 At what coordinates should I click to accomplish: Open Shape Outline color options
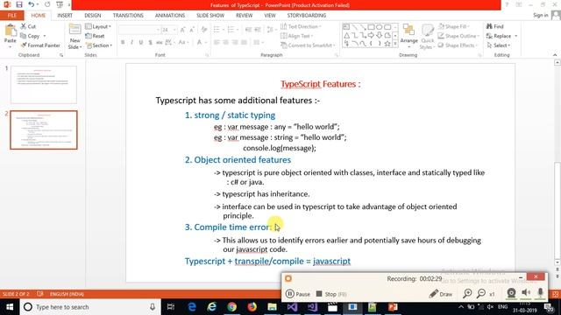tap(458, 36)
